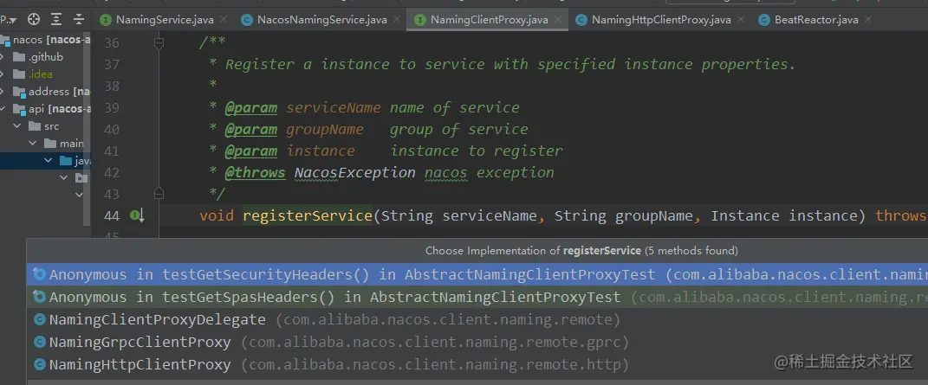The height and width of the screenshot is (385, 928).
Task: Collapse the main folder chevron
Action: coord(33,144)
